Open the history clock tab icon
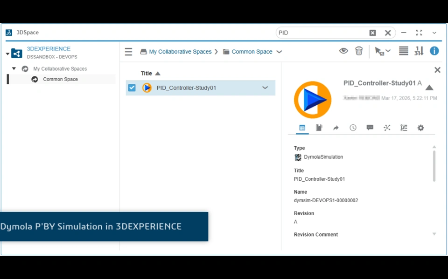 [x=353, y=128]
